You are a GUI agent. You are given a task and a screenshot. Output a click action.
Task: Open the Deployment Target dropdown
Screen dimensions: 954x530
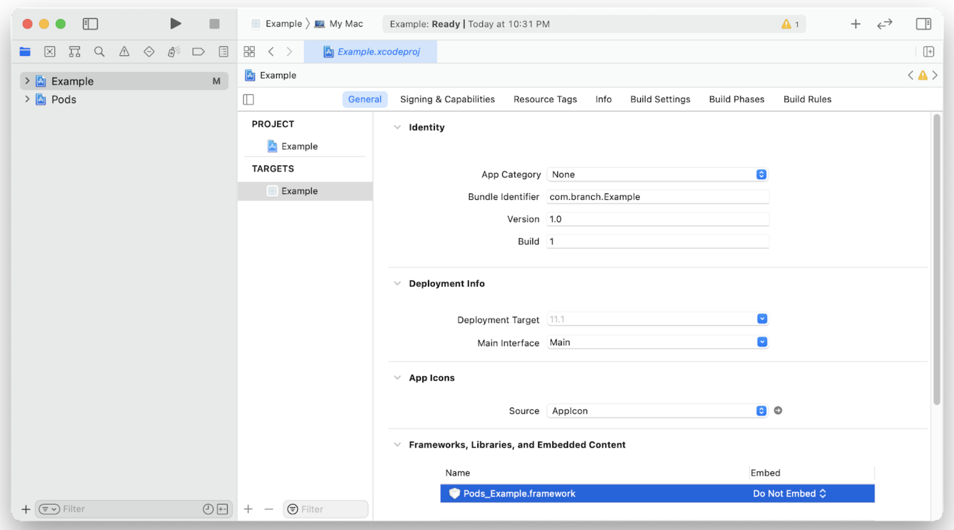(x=762, y=319)
